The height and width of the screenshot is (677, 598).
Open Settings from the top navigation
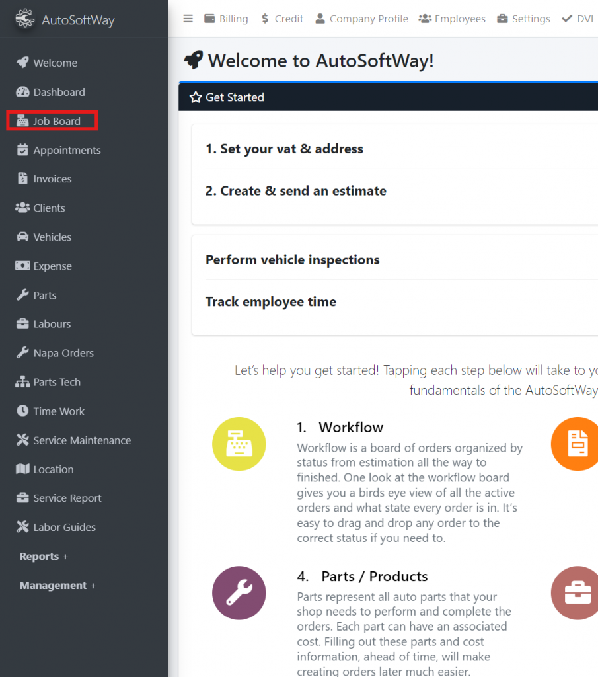(524, 19)
